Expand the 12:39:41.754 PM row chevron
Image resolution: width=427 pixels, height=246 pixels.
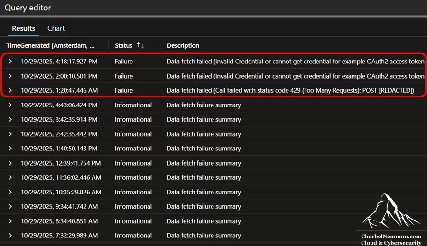click(10, 163)
